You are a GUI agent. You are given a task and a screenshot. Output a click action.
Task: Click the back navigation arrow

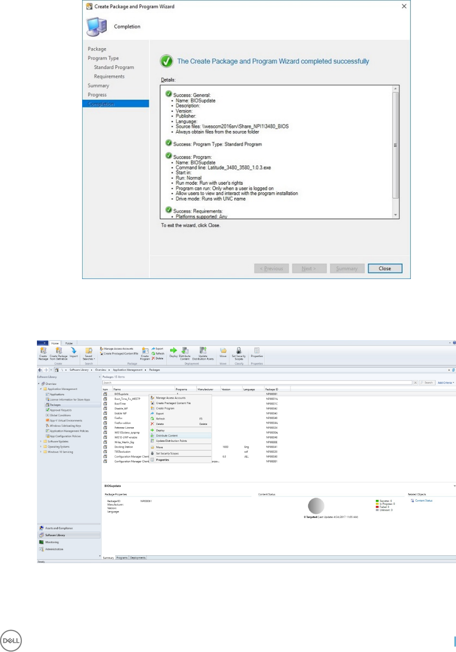[40, 370]
